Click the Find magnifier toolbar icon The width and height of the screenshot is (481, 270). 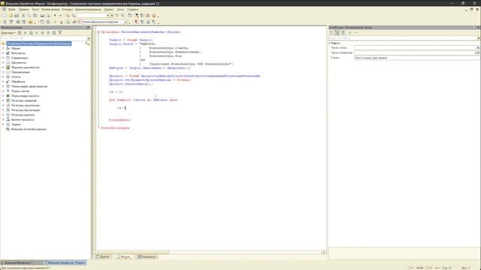[68, 15]
